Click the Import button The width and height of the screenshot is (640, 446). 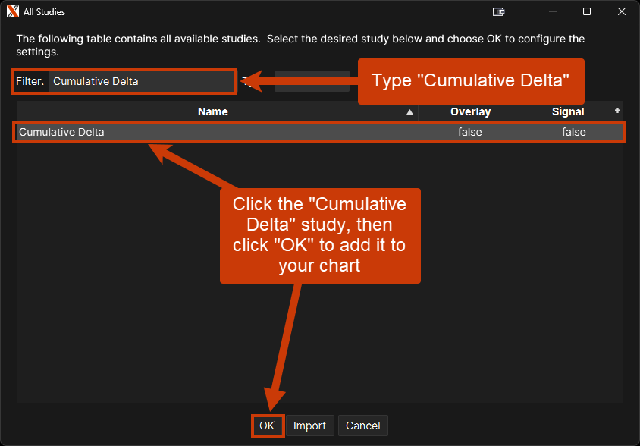(310, 426)
